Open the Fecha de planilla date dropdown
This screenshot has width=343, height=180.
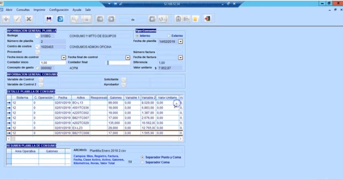pos(180,42)
